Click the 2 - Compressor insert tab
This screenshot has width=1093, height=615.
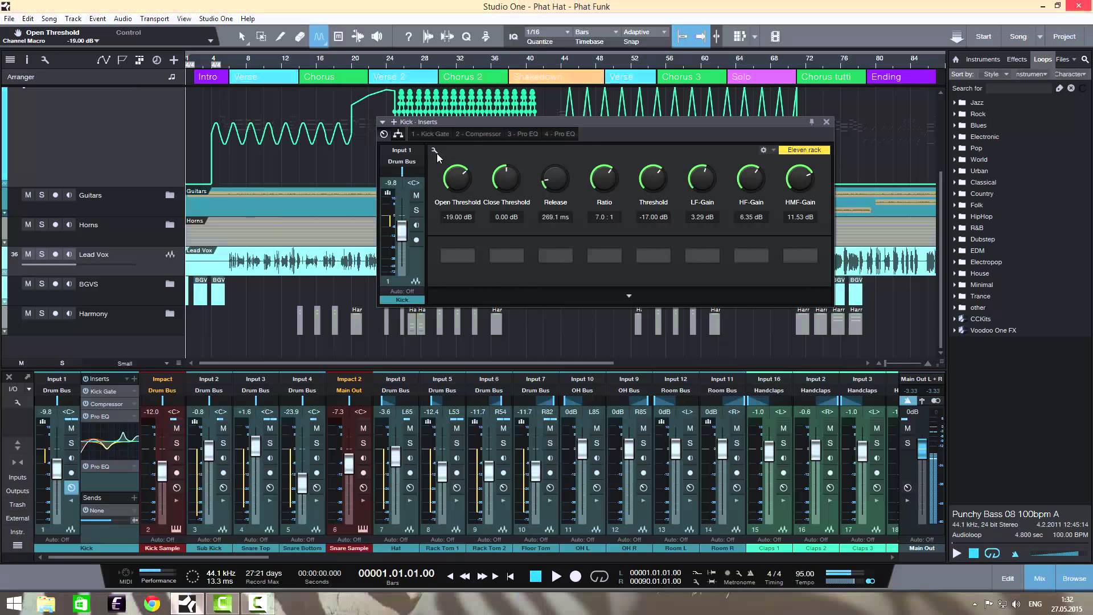click(478, 134)
